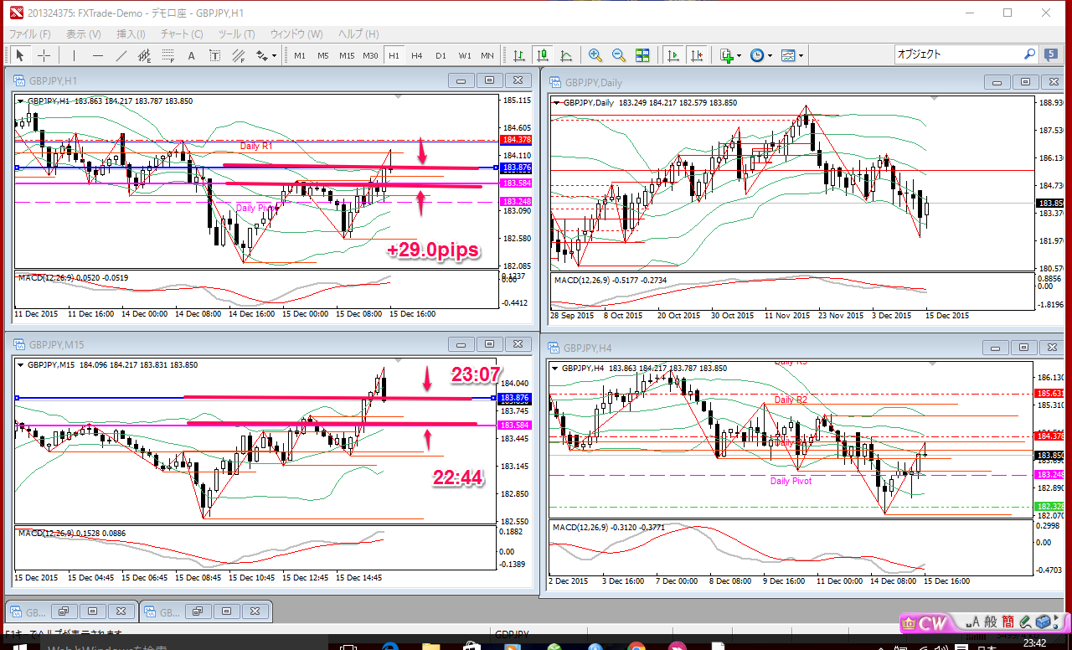Expand the periodicity clock dropdown
Viewport: 1072px width, 650px height.
[x=761, y=55]
